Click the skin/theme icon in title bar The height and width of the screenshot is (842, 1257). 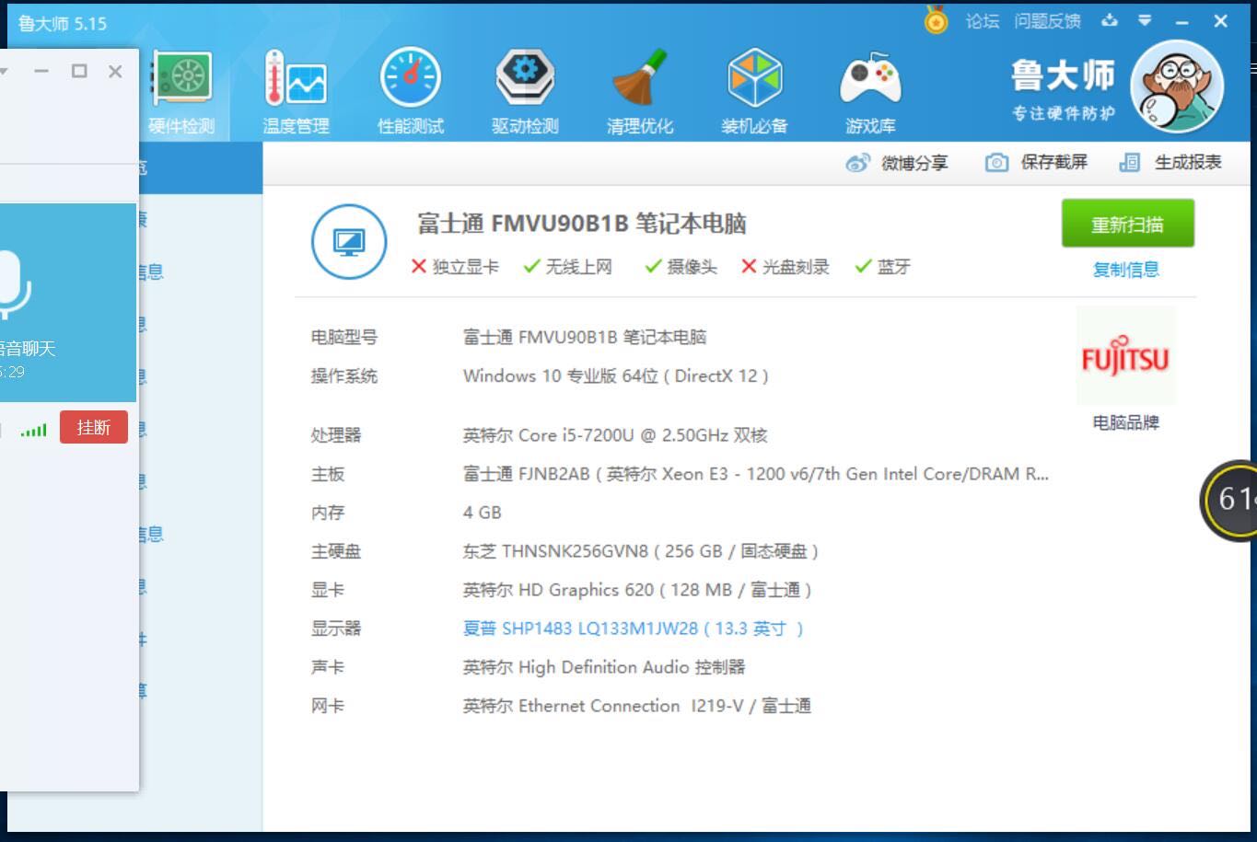[x=1110, y=20]
